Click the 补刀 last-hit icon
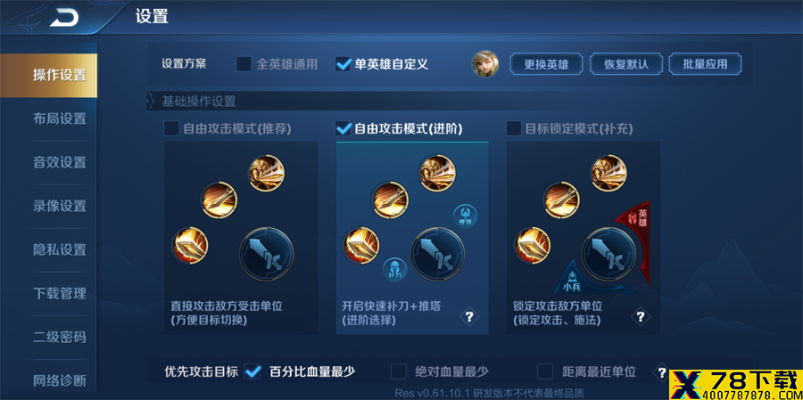 pos(395,270)
